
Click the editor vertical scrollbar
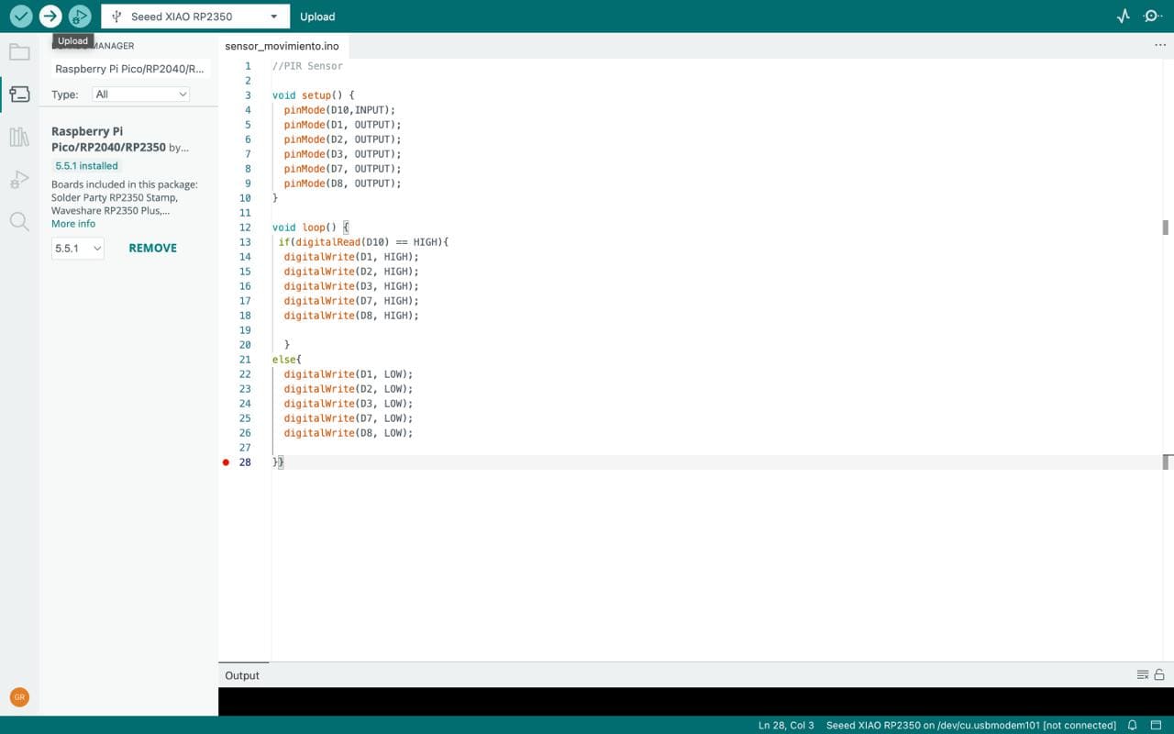[1166, 360]
